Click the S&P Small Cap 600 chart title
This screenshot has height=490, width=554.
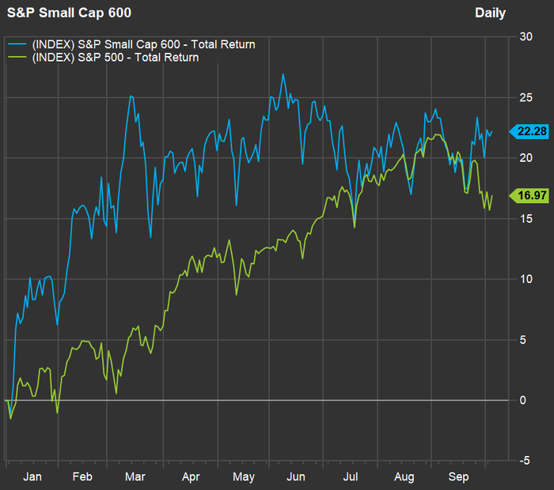[70, 13]
